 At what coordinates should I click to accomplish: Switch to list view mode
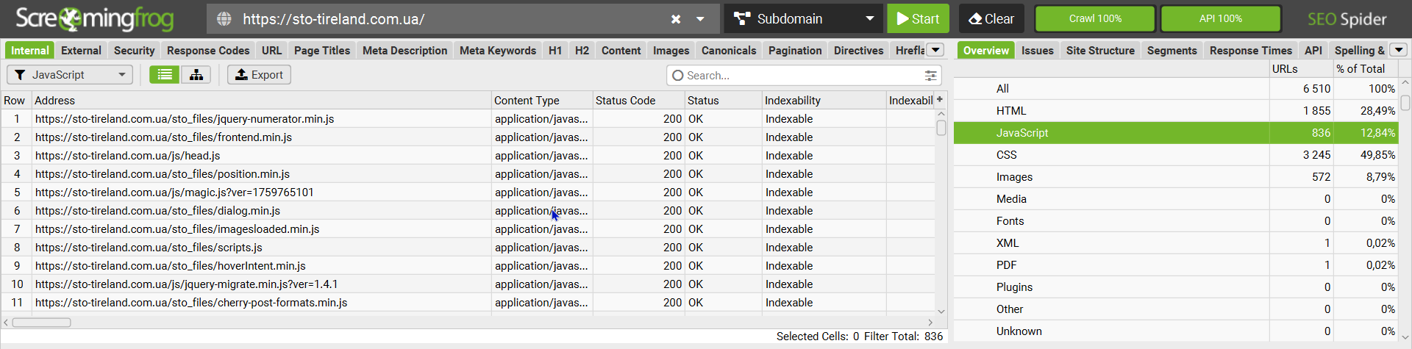pos(165,75)
